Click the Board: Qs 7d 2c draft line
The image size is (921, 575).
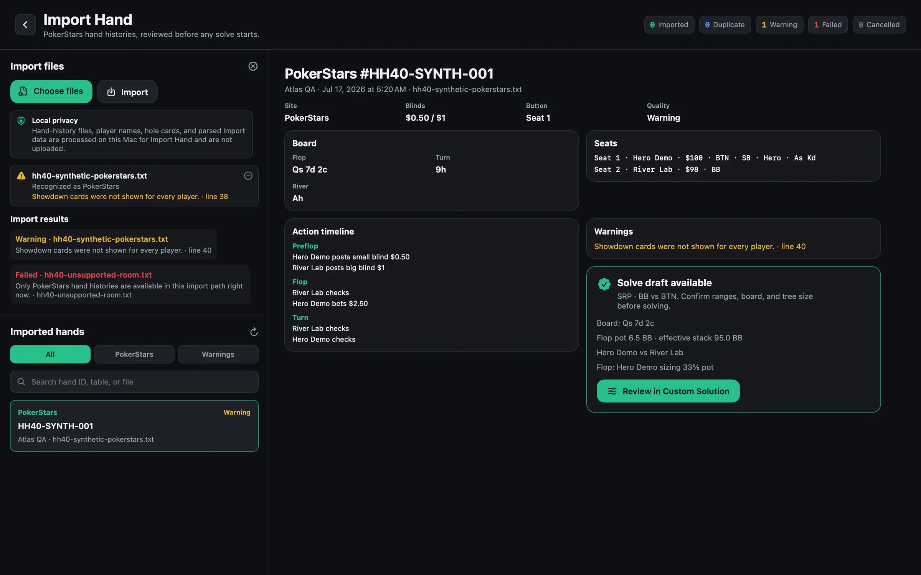pos(625,323)
